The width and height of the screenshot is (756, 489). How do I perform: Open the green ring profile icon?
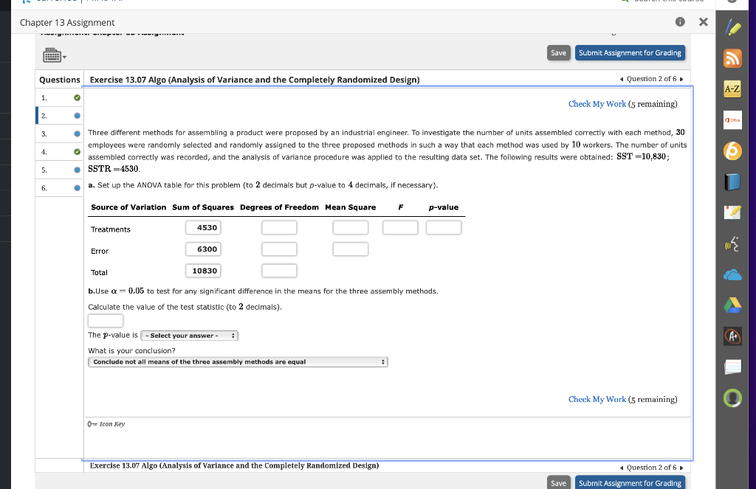732,398
